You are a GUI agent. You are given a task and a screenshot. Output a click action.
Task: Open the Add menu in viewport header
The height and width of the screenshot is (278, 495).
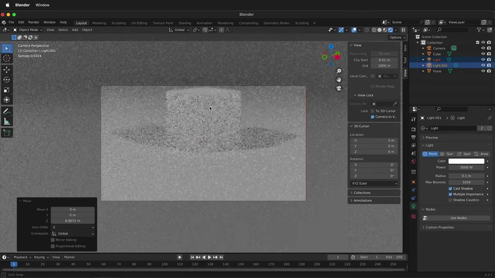click(x=75, y=30)
